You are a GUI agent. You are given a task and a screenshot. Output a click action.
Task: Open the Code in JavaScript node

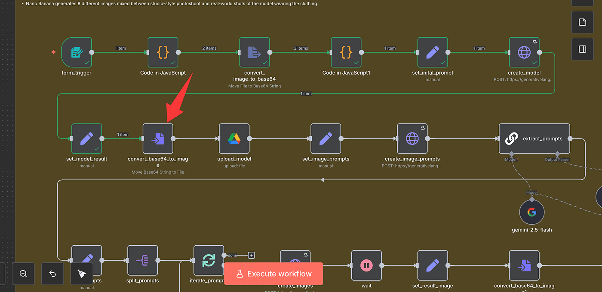tap(163, 52)
